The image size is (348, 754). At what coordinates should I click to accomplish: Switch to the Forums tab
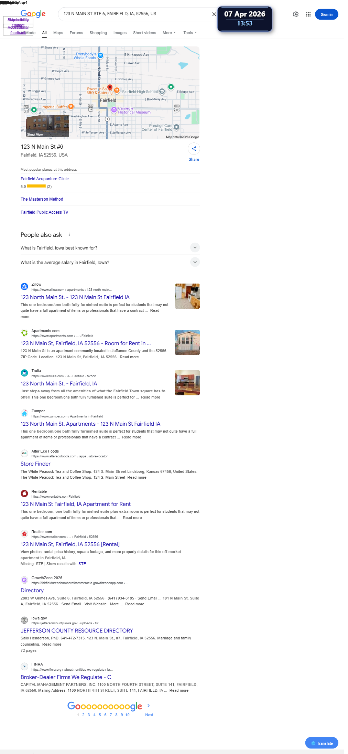pyautogui.click(x=76, y=33)
